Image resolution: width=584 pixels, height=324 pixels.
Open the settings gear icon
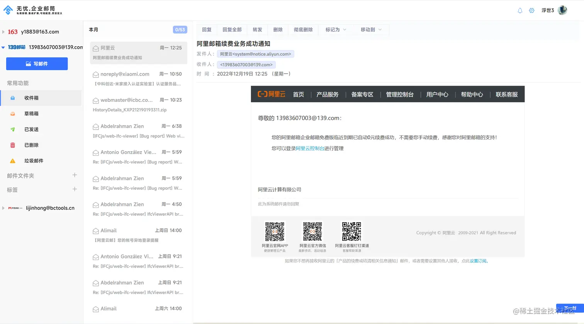(x=531, y=11)
